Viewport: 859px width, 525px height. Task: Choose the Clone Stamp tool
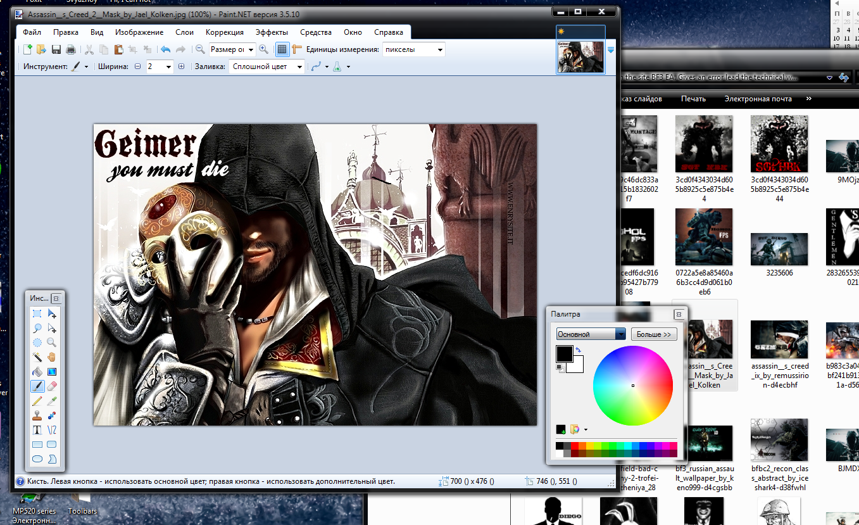pyautogui.click(x=37, y=415)
